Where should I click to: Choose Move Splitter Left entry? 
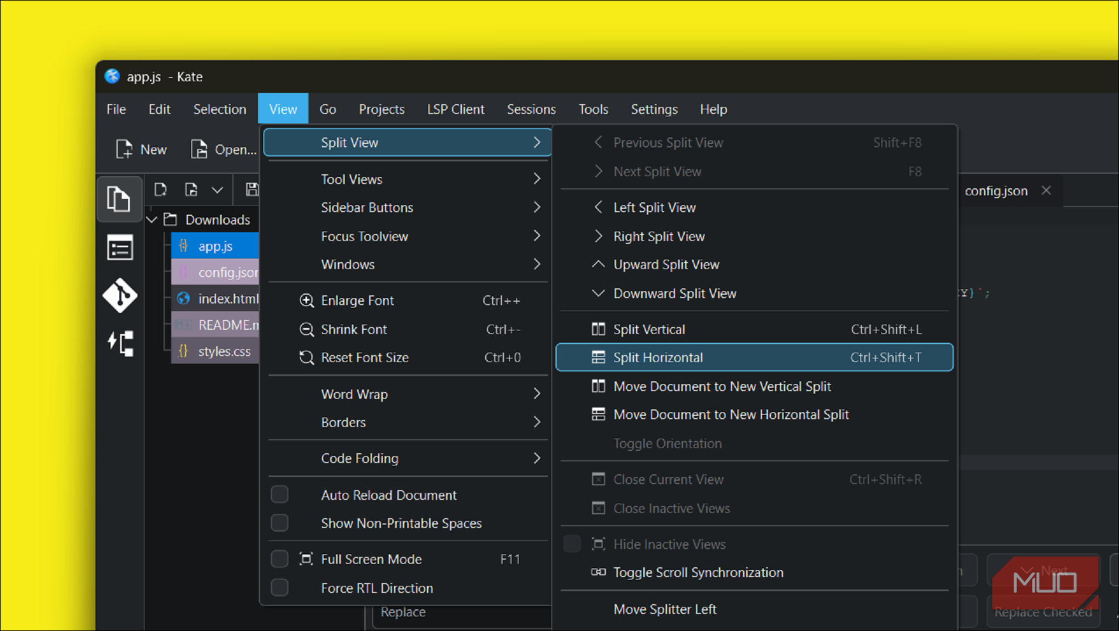(754, 609)
